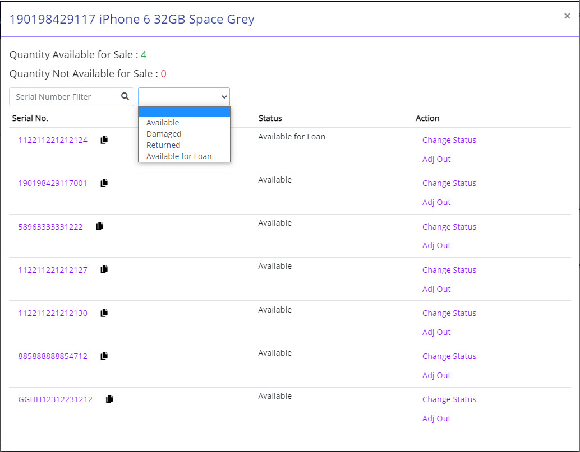The height and width of the screenshot is (452, 580).
Task: Change Status for serial 190198429117001
Action: click(x=449, y=183)
